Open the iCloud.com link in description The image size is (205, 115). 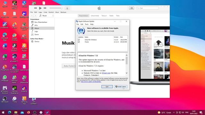106,73
